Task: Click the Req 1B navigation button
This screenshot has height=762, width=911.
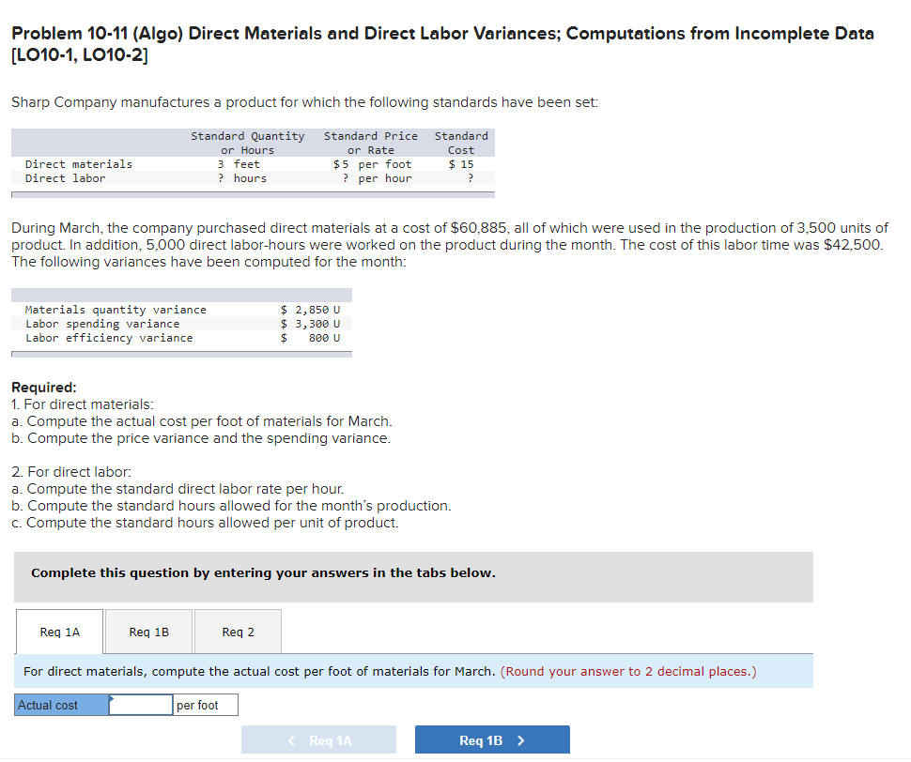Action: (x=491, y=739)
